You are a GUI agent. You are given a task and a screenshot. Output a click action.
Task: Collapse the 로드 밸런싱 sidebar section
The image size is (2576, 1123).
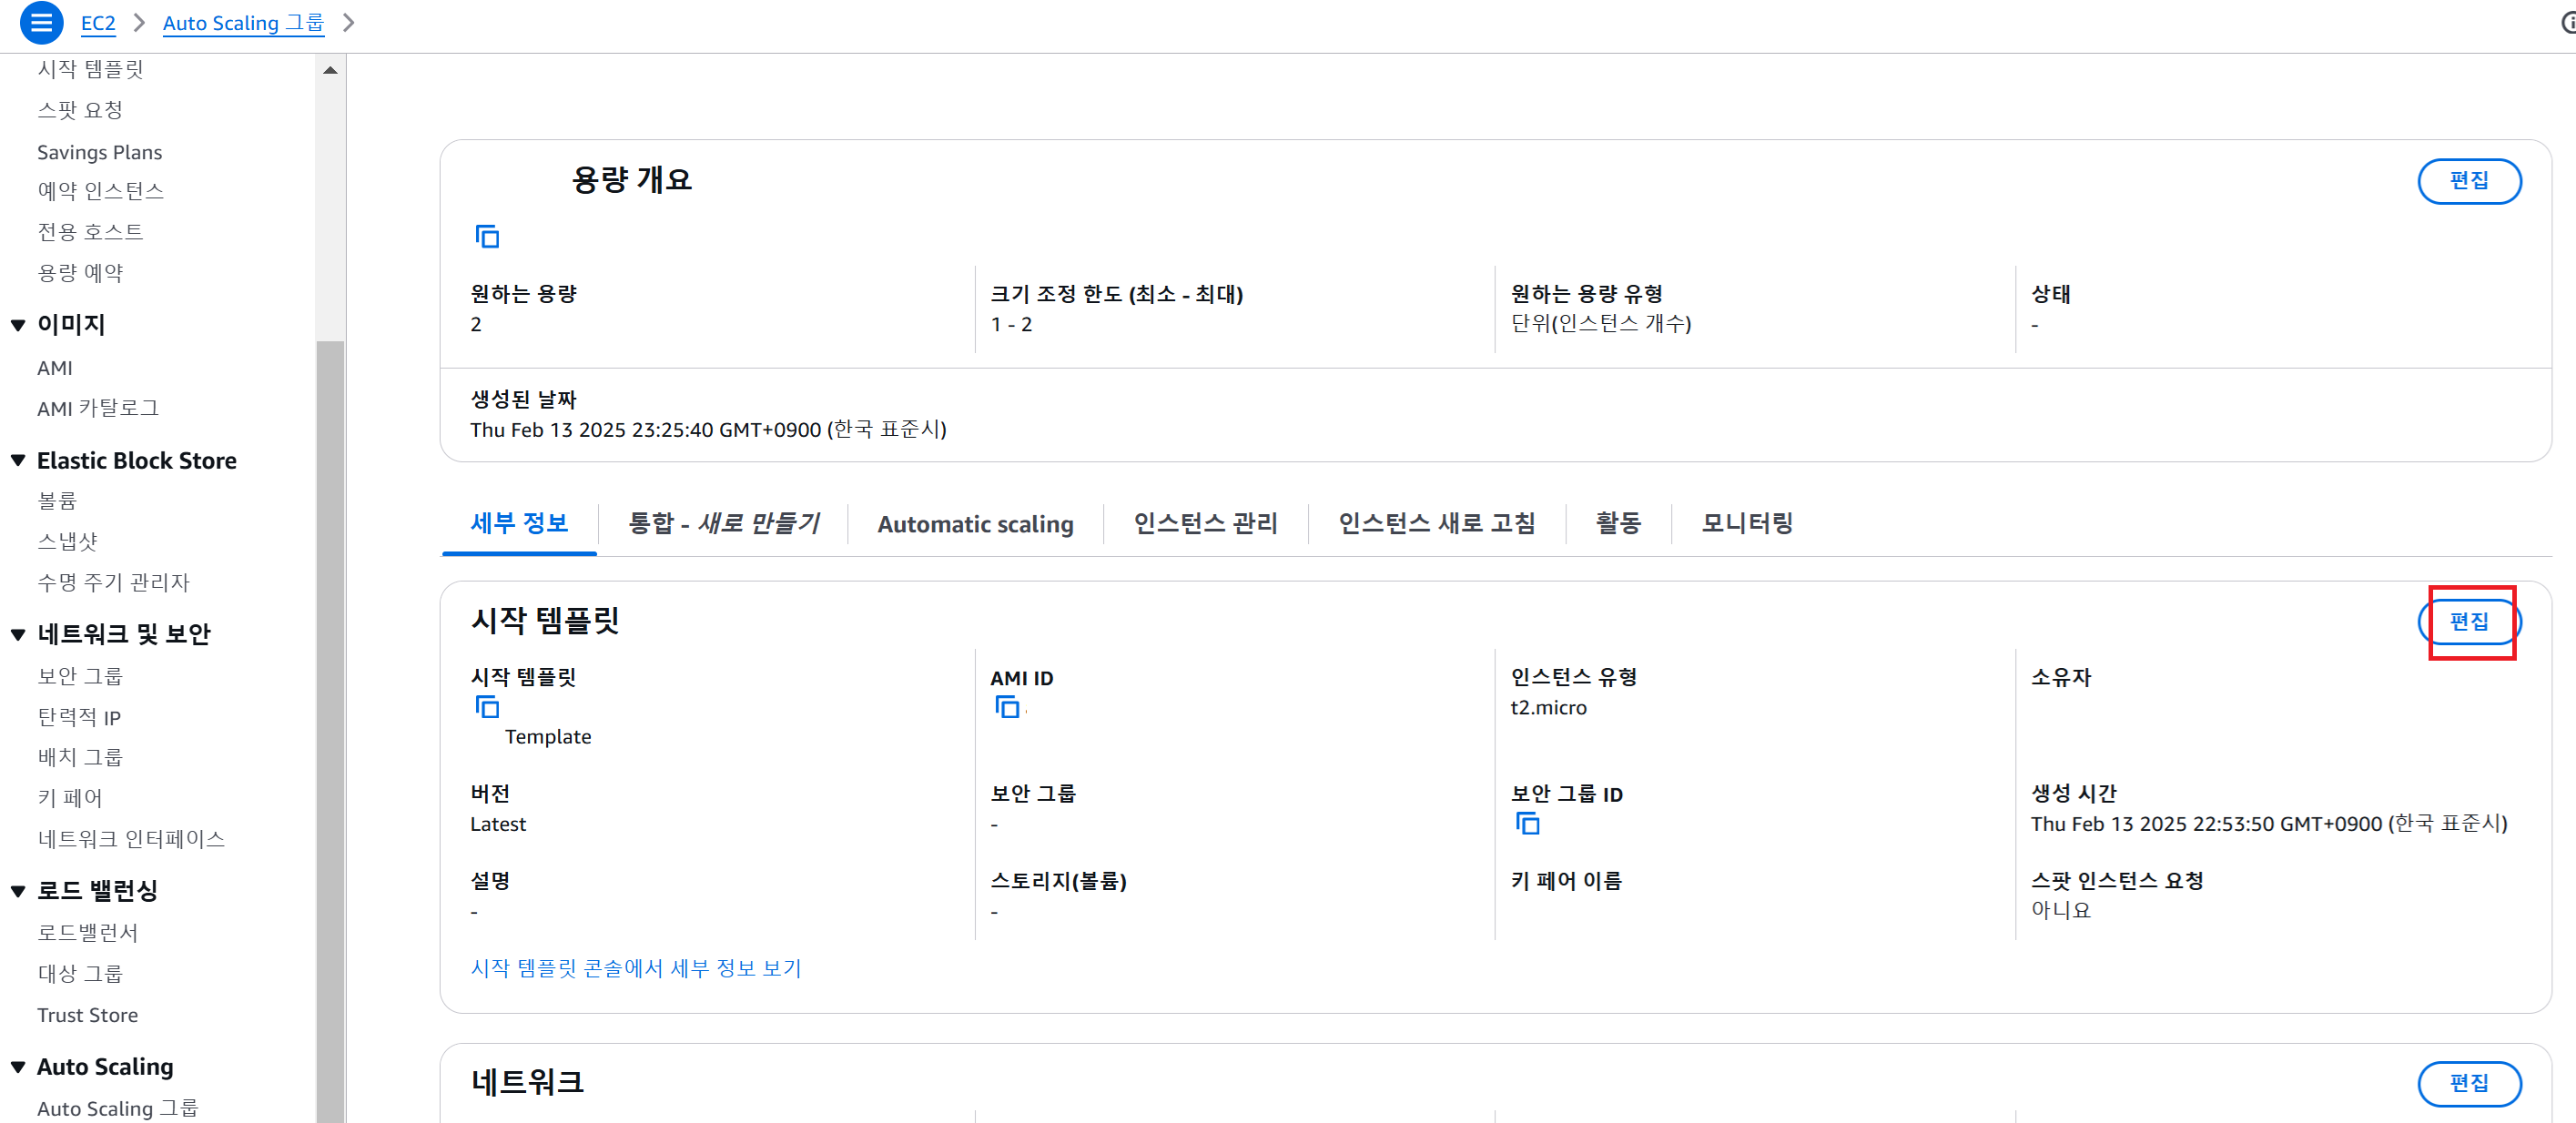(18, 891)
